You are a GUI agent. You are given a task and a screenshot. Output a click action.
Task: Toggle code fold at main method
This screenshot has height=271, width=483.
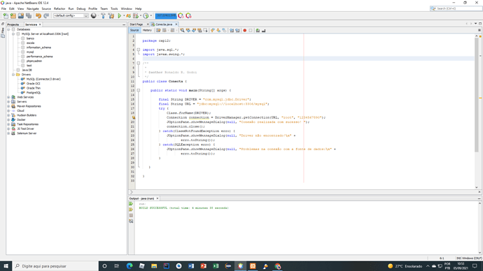coord(139,90)
